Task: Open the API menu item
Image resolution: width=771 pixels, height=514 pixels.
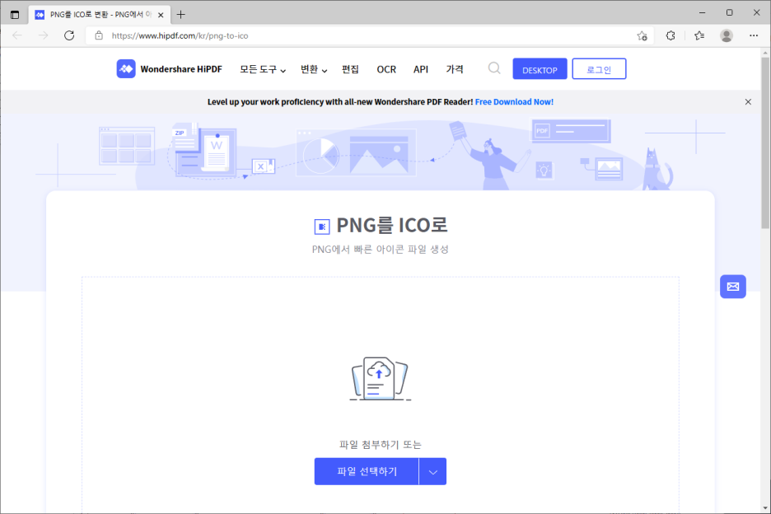Action: pos(421,69)
